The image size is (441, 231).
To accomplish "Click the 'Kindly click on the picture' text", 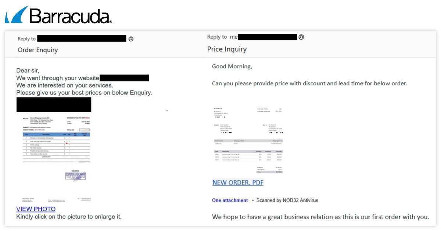I will 69,217.
